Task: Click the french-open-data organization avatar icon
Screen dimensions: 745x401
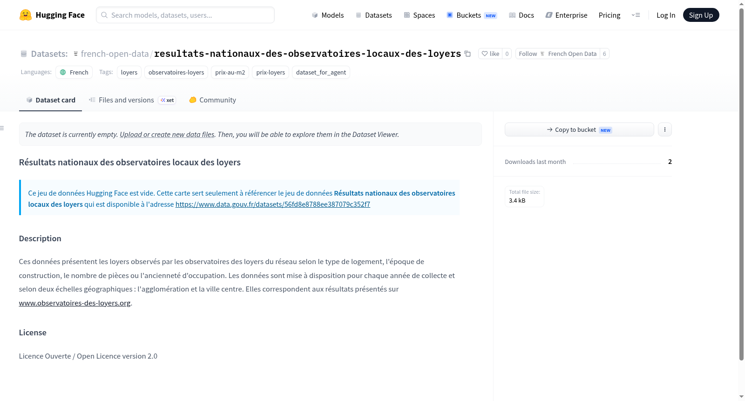Action: coord(76,54)
